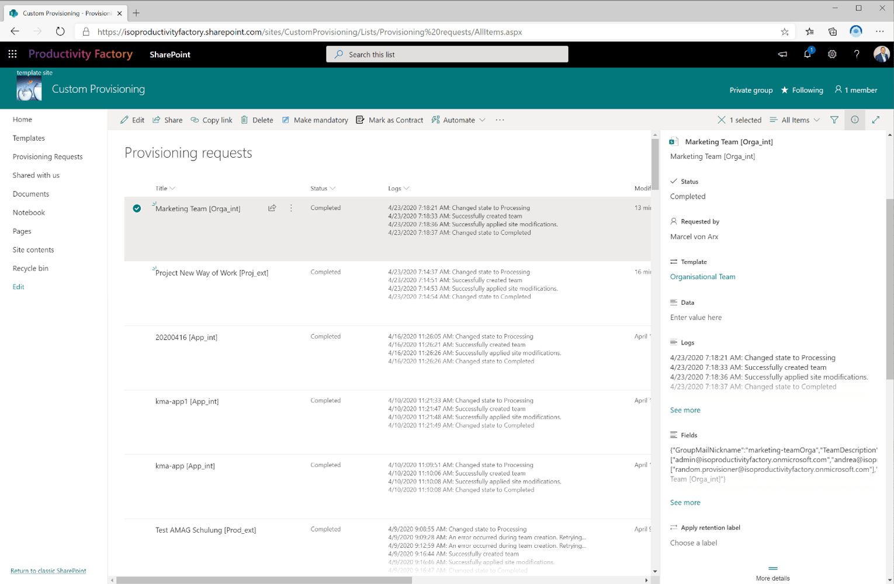Uncheck the Marketing Team row checkbox
The image size is (894, 584).
pos(137,208)
